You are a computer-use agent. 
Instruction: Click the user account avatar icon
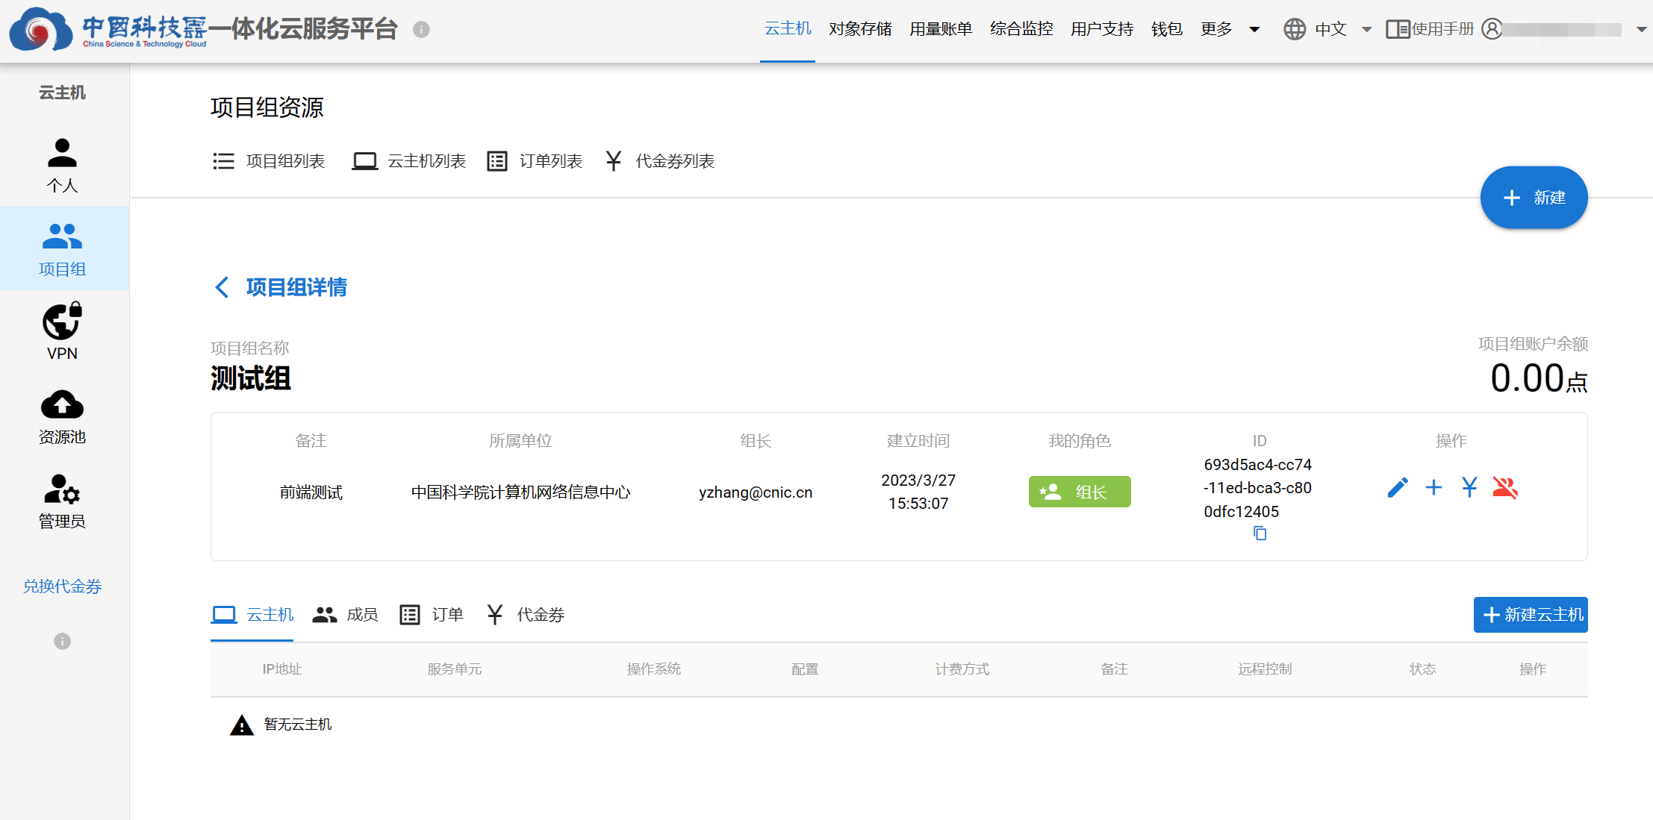click(x=1492, y=29)
